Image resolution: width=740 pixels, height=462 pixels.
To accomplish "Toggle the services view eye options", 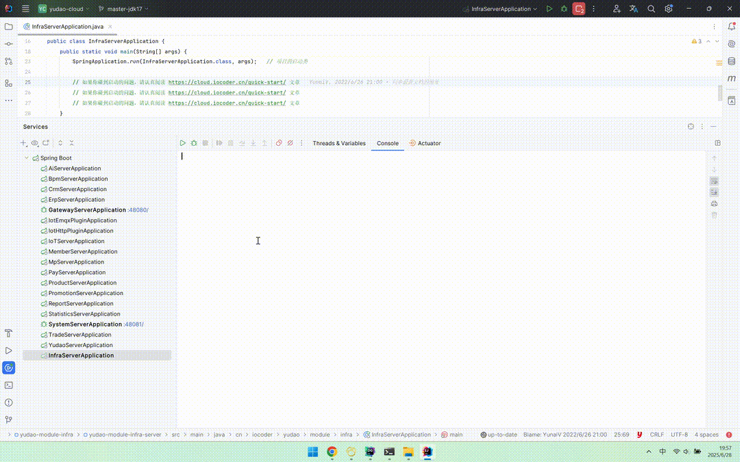I will point(34,143).
